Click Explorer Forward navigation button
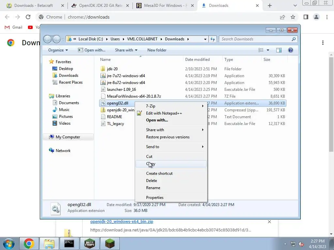Image resolution: width=334 pixels, height=250 pixels. (56, 39)
